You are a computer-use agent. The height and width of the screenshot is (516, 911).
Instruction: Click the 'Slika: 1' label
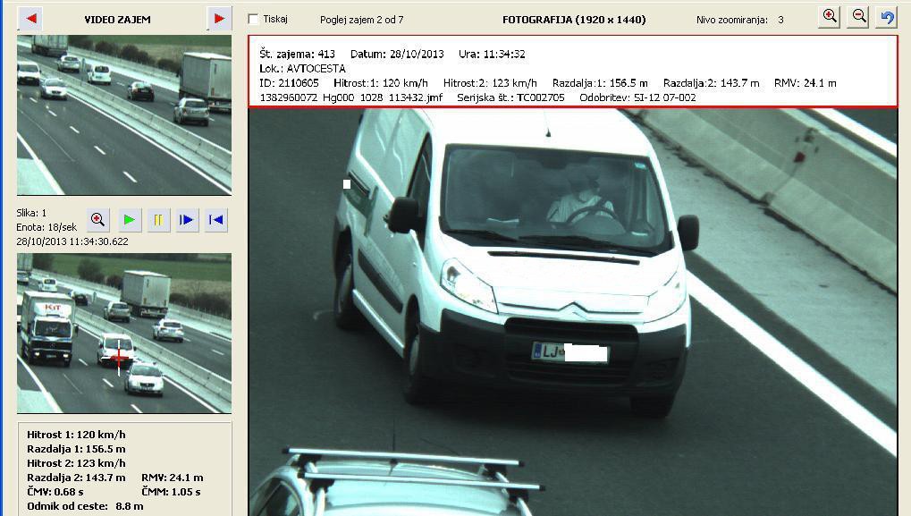tap(31, 213)
